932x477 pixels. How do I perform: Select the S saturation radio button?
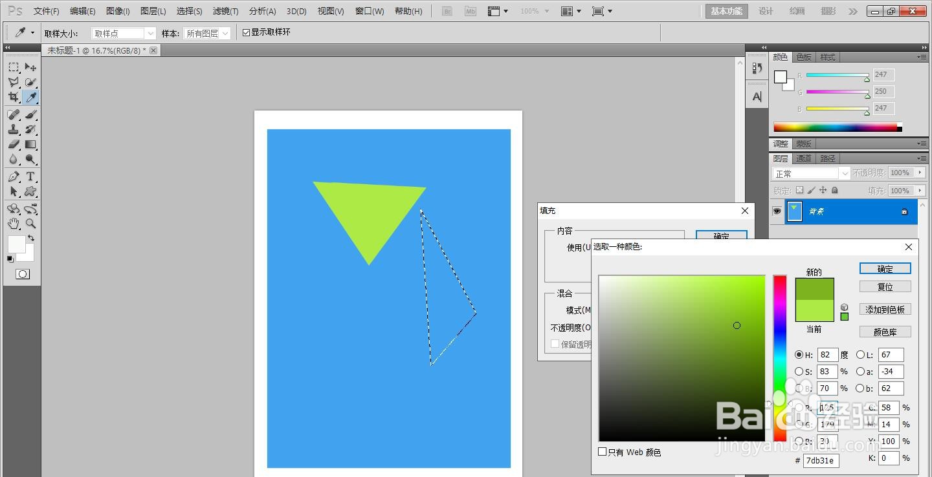799,372
